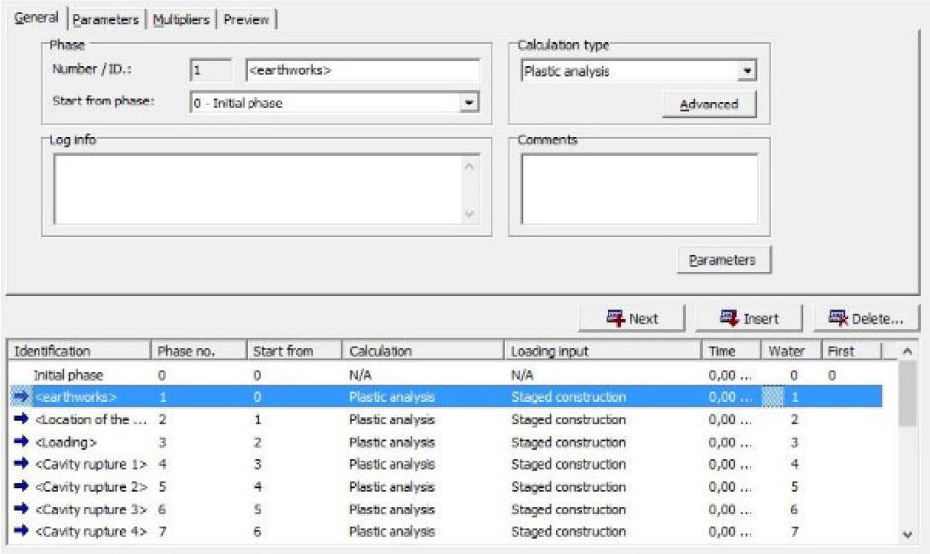Viewport: 930px width, 554px height.
Task: Click the blue arrow icon beside <earthworks>
Action: pos(21,397)
